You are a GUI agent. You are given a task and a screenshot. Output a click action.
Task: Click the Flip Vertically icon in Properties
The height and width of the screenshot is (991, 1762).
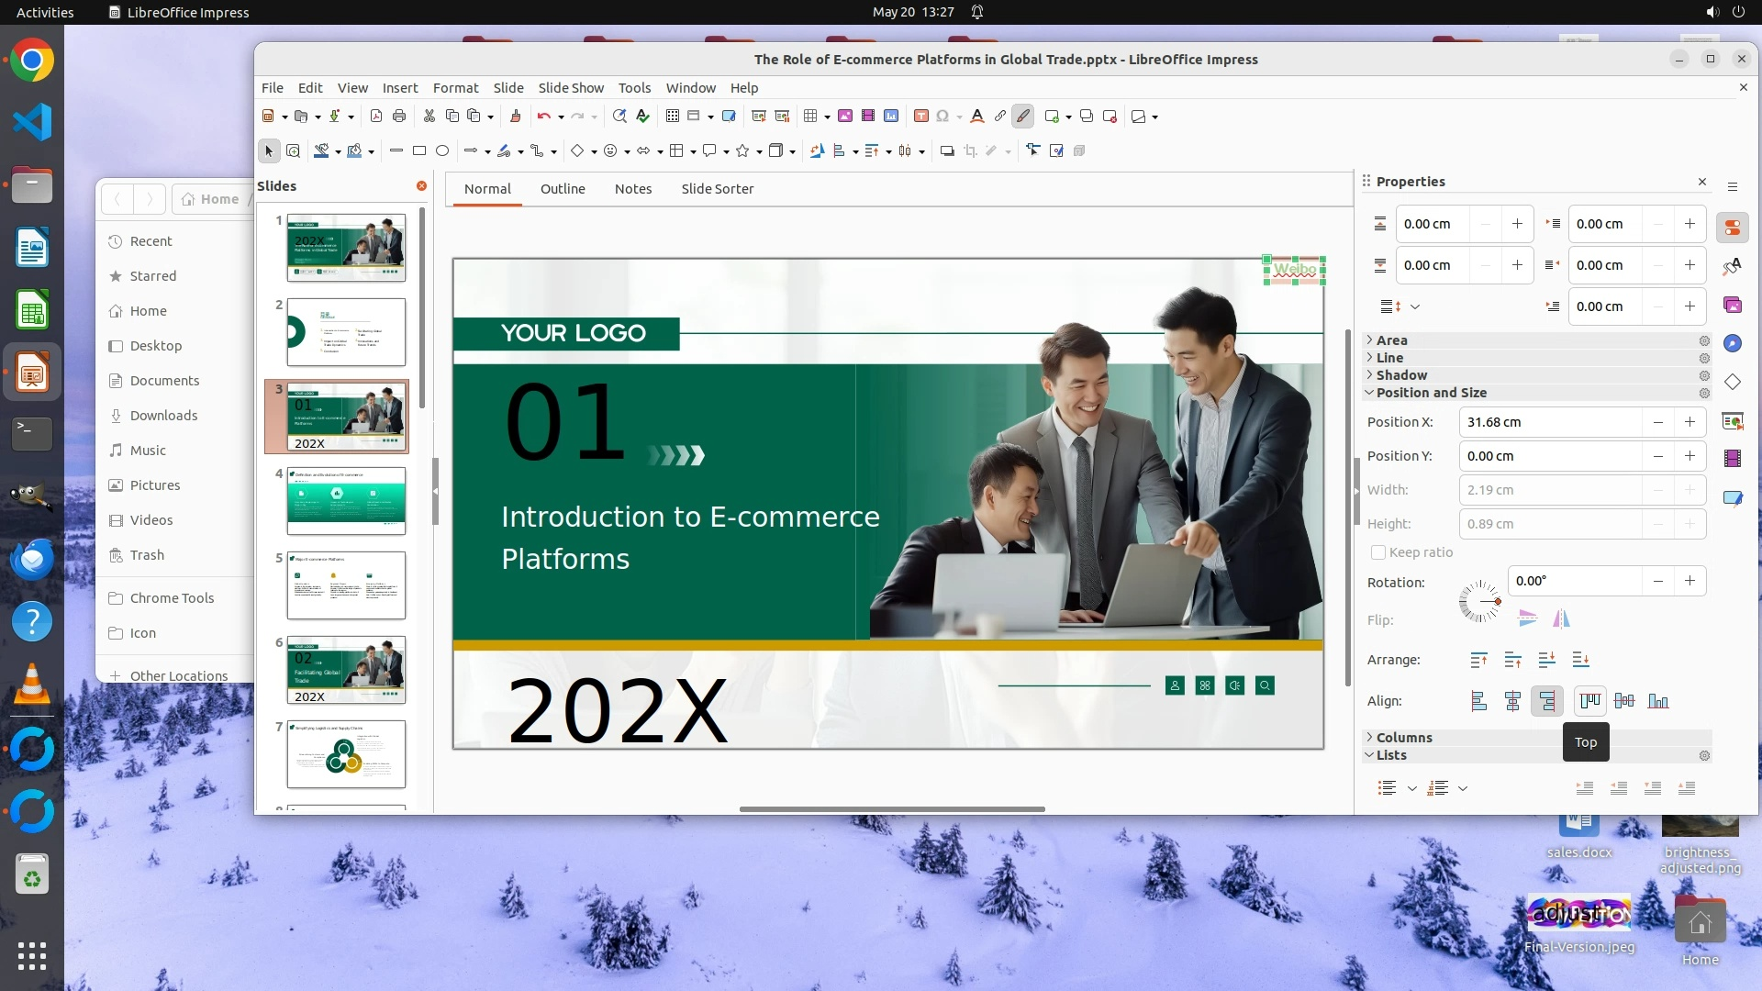1527,618
